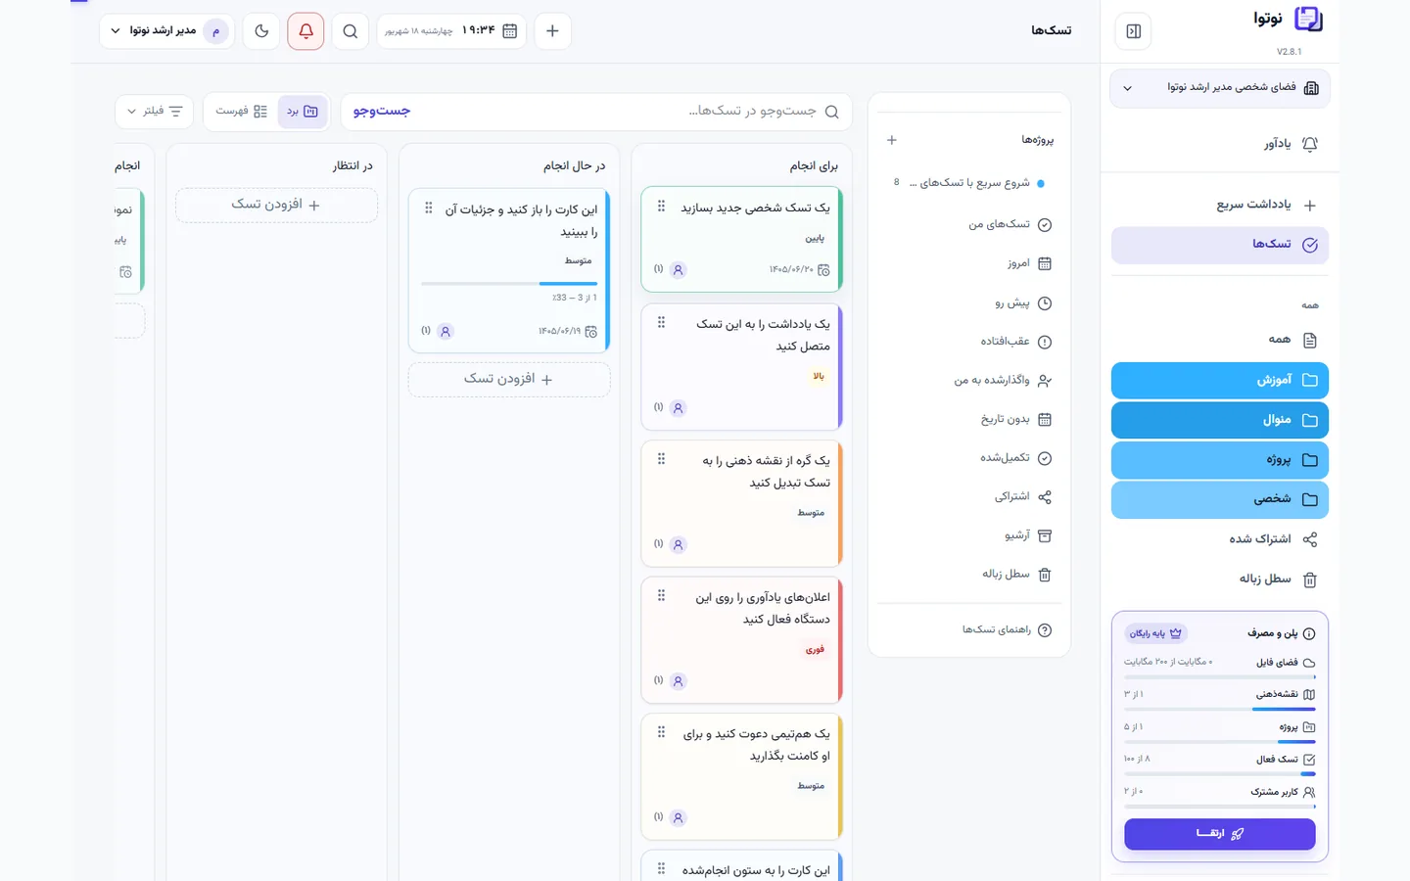The width and height of the screenshot is (1410, 881).
Task: Click the due date icon on یک تسک شخصی جدید بسازید
Action: [x=823, y=270]
